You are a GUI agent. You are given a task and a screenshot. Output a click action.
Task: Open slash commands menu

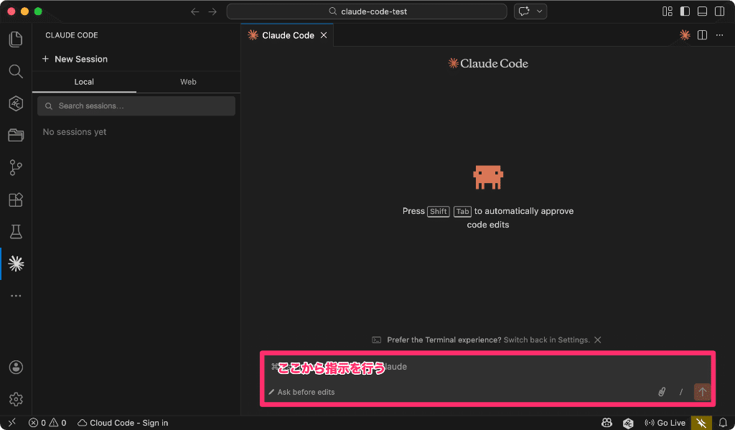(x=681, y=391)
